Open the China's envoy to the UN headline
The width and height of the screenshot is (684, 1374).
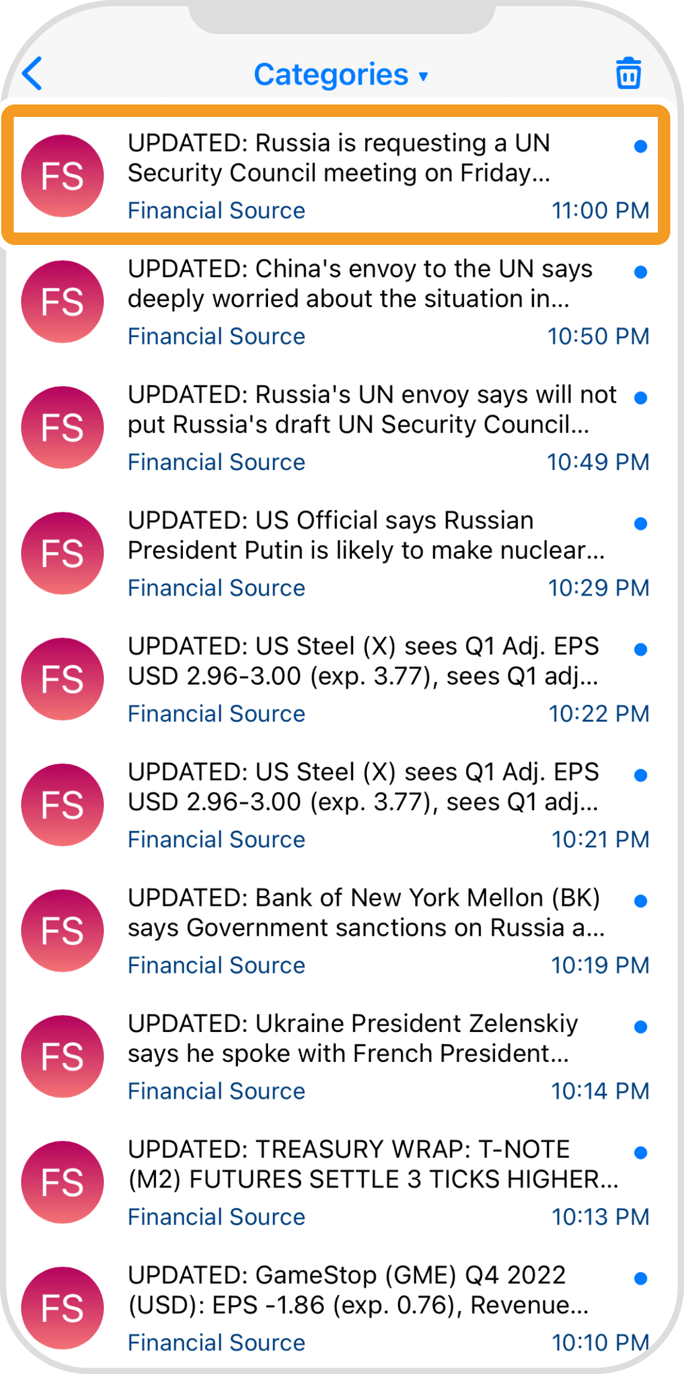click(x=361, y=284)
